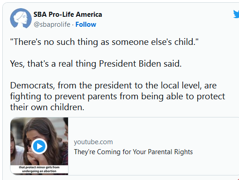This screenshot has width=239, height=180.
Task: Open the SBA Pro-Life America profile avatar
Action: click(21, 19)
